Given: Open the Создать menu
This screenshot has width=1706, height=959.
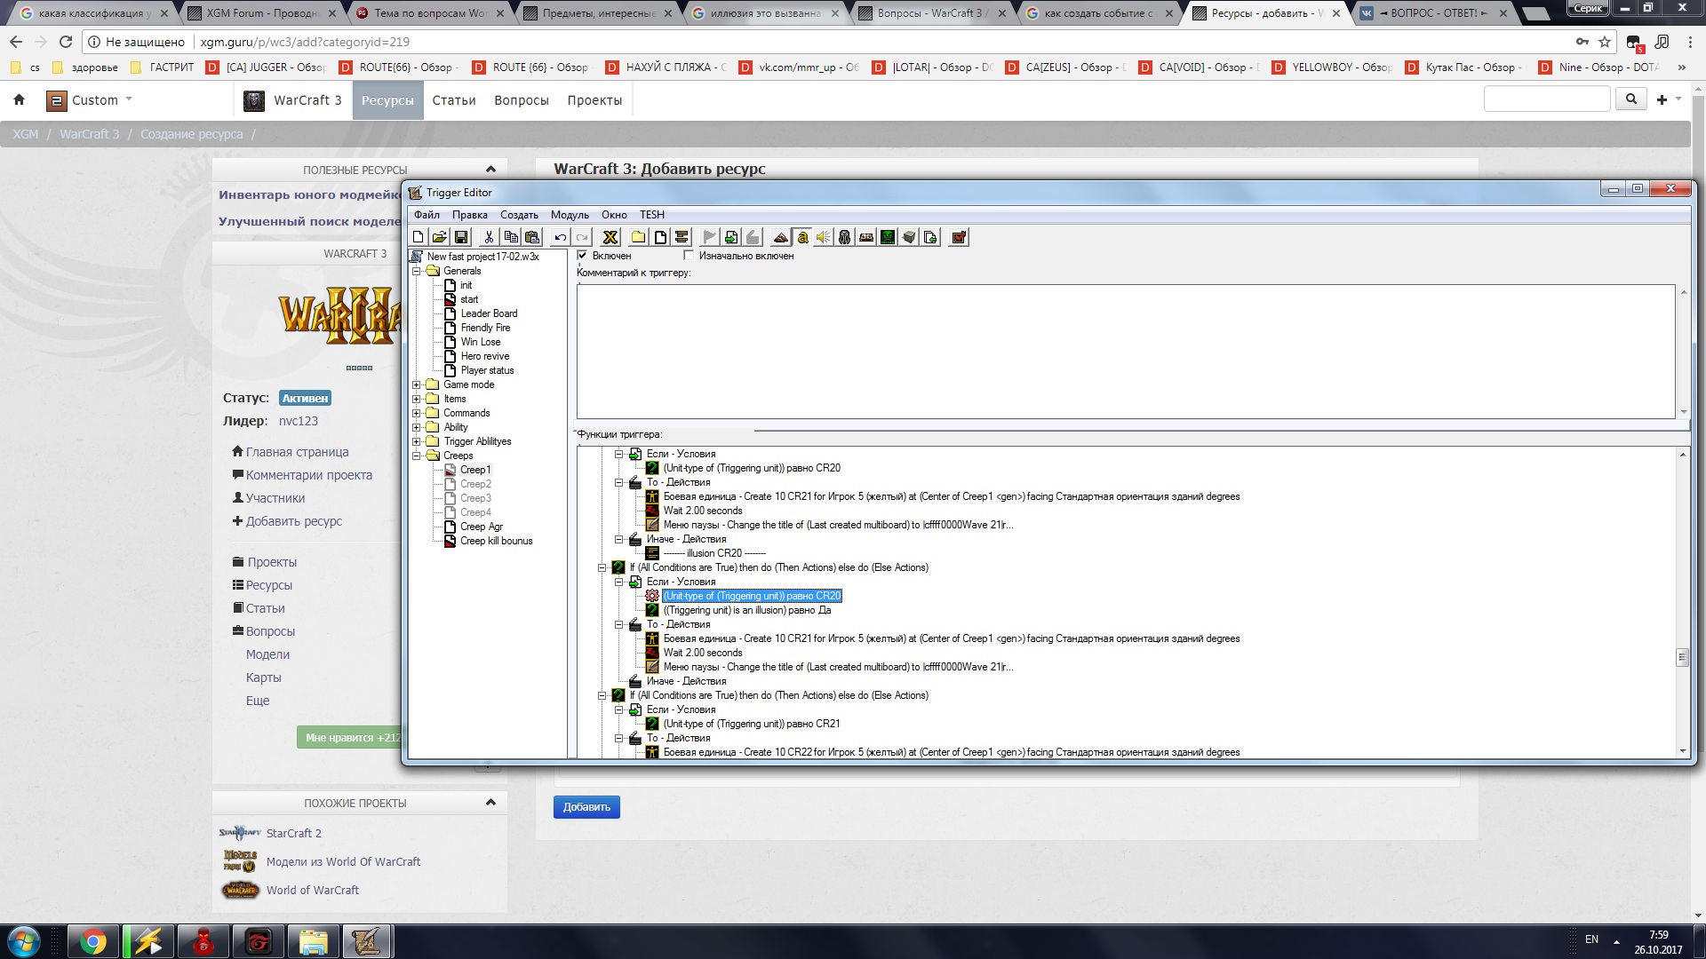Looking at the screenshot, I should tap(519, 215).
